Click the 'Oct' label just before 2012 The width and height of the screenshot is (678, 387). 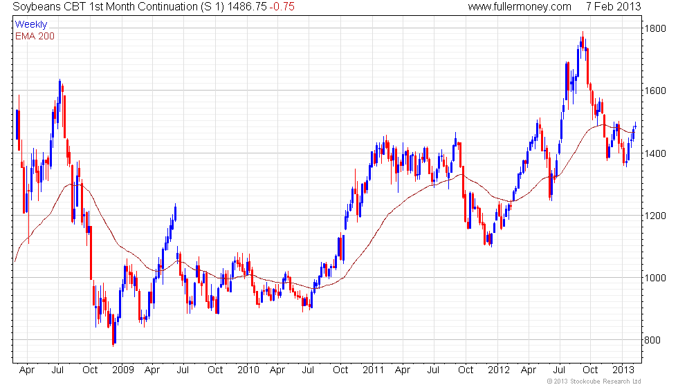click(x=466, y=370)
